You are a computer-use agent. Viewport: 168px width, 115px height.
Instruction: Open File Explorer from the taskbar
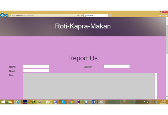48,102
